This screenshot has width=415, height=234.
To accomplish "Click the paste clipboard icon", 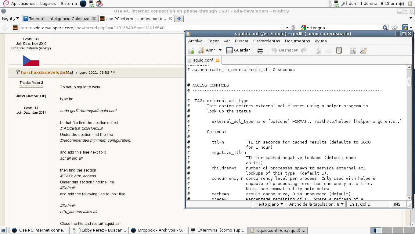I will click(x=339, y=50).
